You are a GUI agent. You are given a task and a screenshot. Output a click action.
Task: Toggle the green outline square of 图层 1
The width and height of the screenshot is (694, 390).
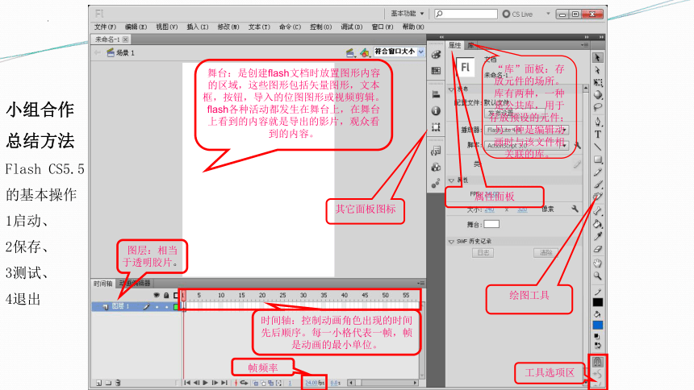[x=176, y=306]
